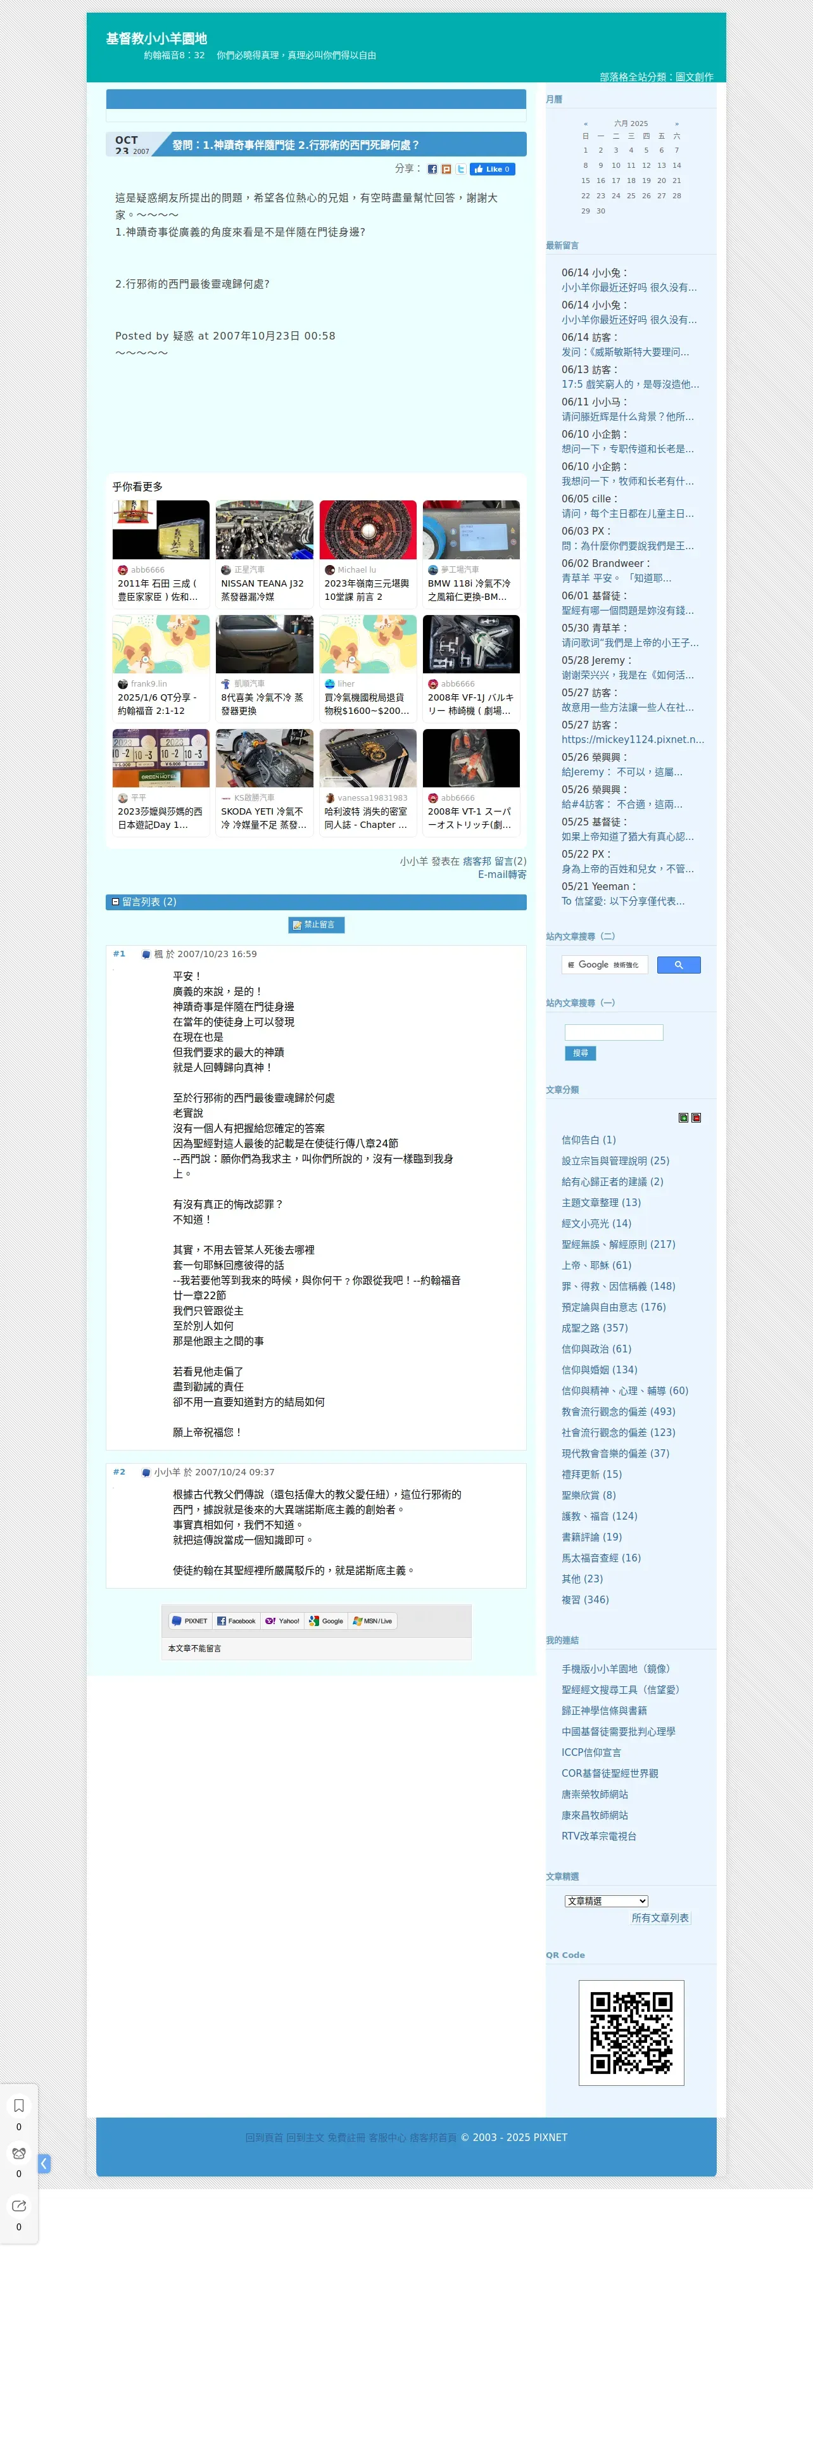The image size is (813, 2440).
Task: Click the E-mail轉寄 link
Action: 501,874
